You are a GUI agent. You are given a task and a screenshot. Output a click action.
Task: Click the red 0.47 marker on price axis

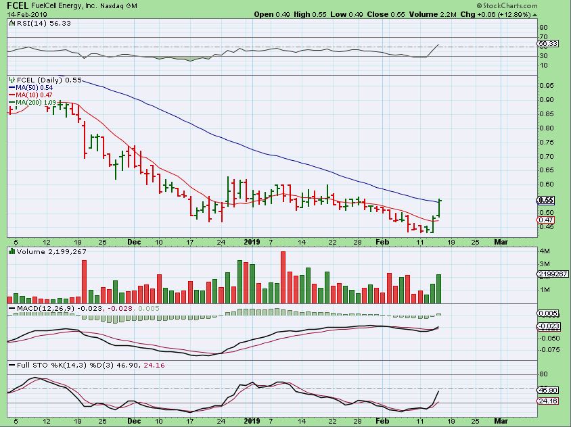pyautogui.click(x=546, y=220)
